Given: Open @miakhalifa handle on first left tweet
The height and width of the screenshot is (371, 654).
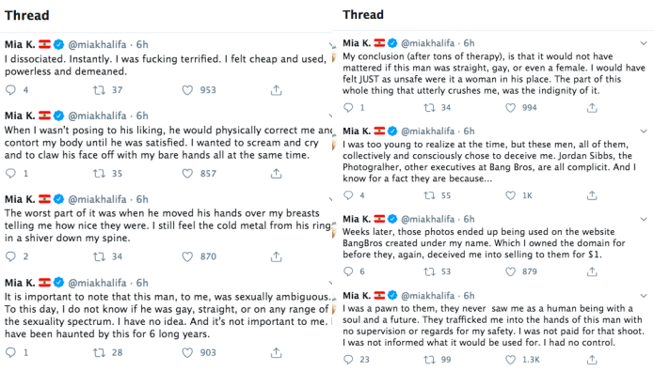Looking at the screenshot, I should point(97,44).
